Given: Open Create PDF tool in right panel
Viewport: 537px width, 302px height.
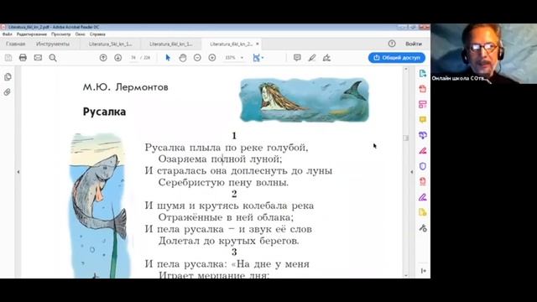Looking at the screenshot, I should pos(423,89).
